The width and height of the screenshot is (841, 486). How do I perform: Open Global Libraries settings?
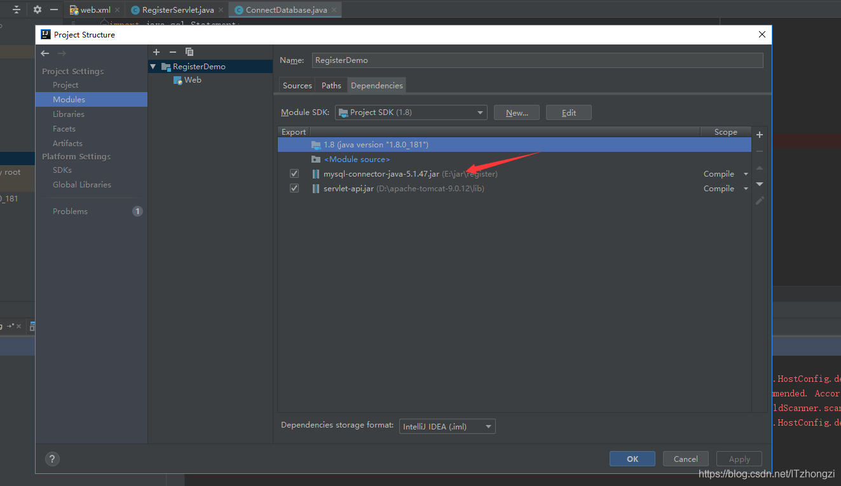pyautogui.click(x=82, y=184)
